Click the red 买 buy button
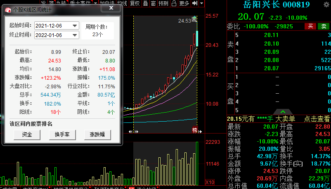This screenshot has width=331, height=189. pos(310,26)
